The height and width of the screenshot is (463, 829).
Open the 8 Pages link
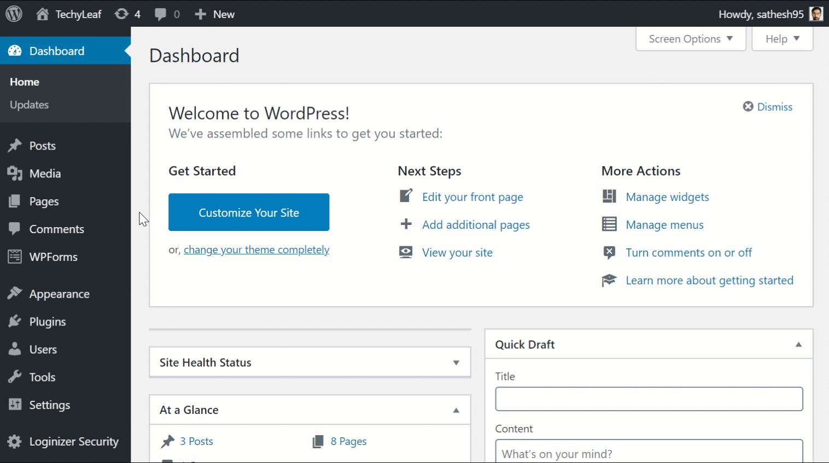coord(348,441)
